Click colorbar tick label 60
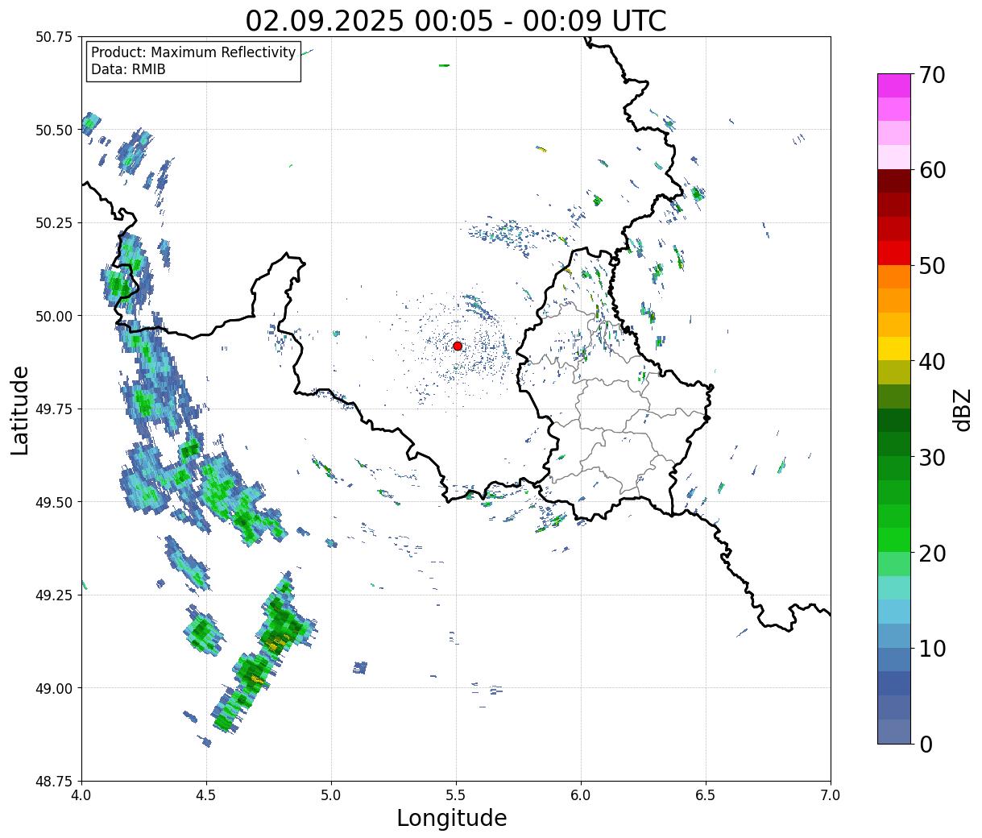The image size is (982, 838). coord(932,170)
